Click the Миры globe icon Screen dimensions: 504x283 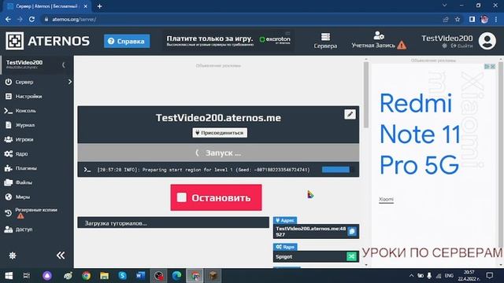tap(9, 197)
